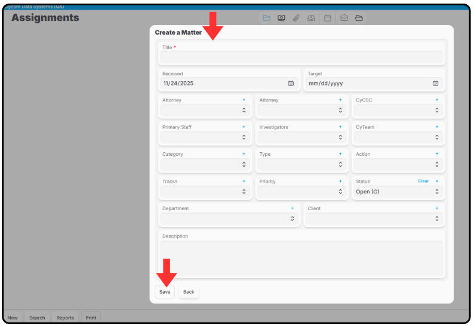Open the Tracks dropdown
Viewport: 474px width, 326px height.
coord(205,192)
